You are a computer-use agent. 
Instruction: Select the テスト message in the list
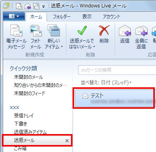114,98
